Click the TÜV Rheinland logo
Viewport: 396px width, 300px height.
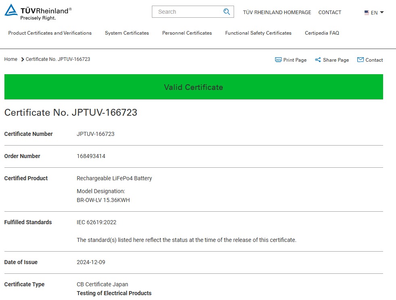pos(38,12)
